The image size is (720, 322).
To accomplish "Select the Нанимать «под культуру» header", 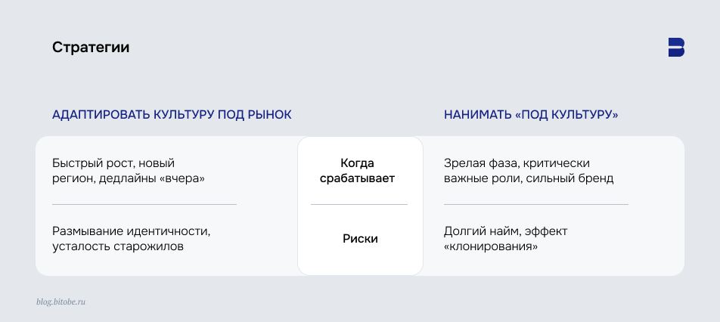I will [531, 115].
